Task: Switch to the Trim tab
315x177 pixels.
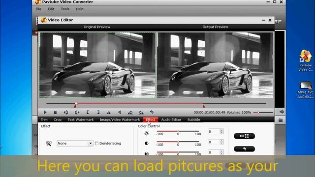Action: pyautogui.click(x=44, y=119)
